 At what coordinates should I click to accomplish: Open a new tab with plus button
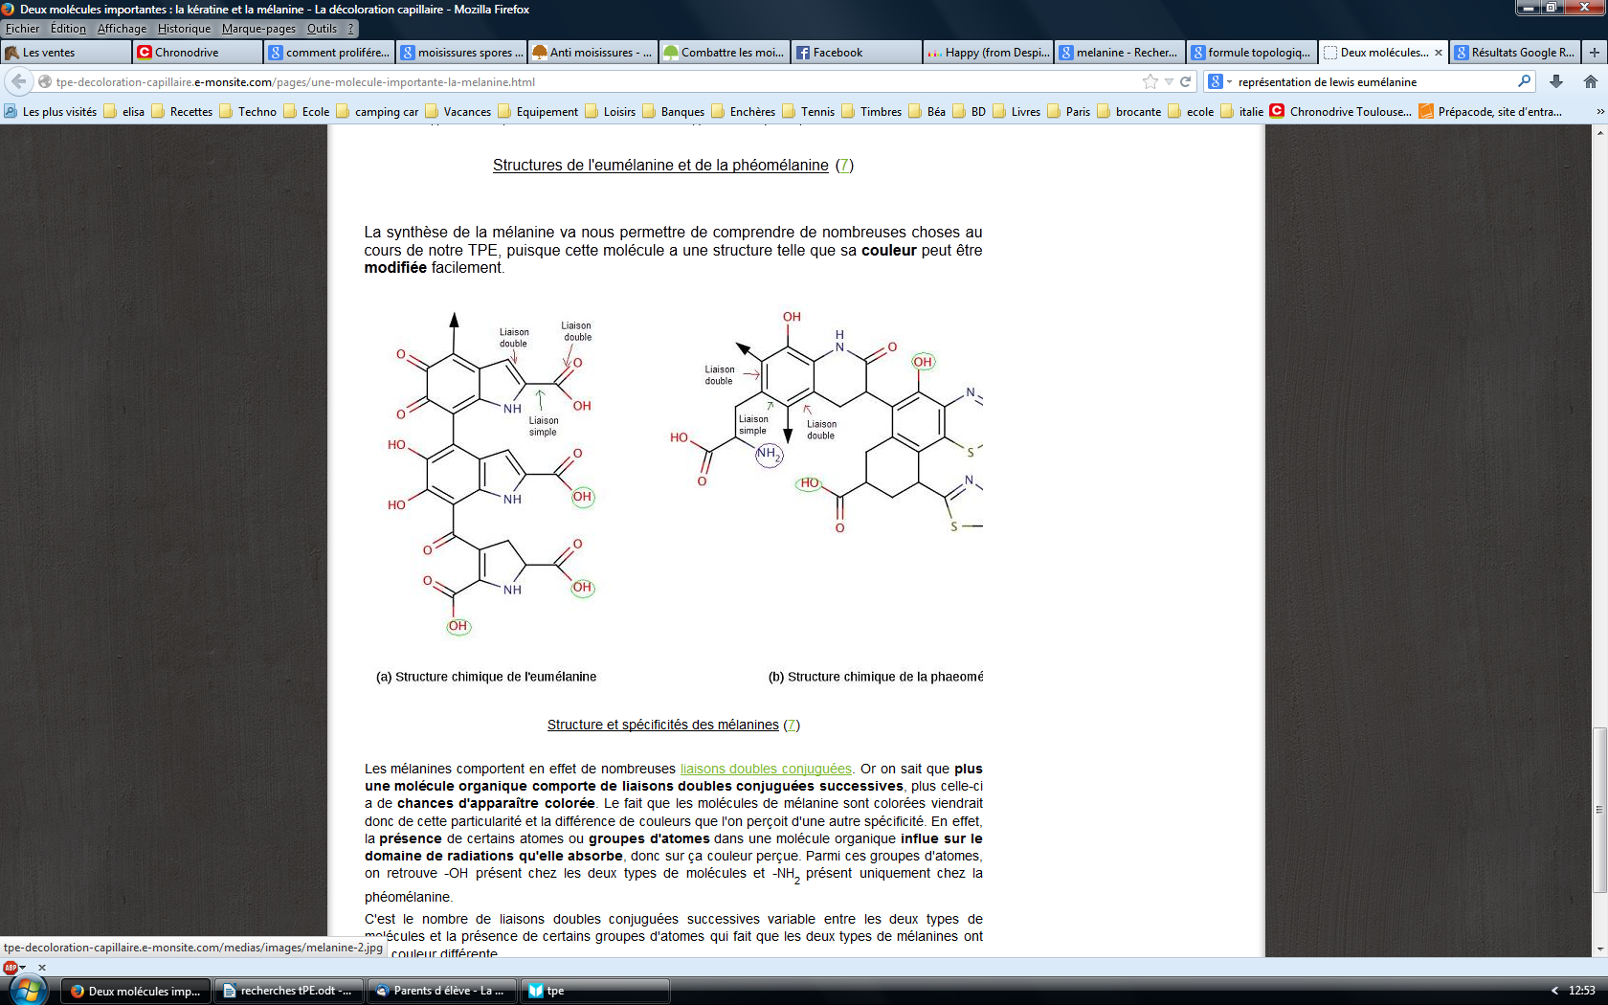[x=1594, y=53]
